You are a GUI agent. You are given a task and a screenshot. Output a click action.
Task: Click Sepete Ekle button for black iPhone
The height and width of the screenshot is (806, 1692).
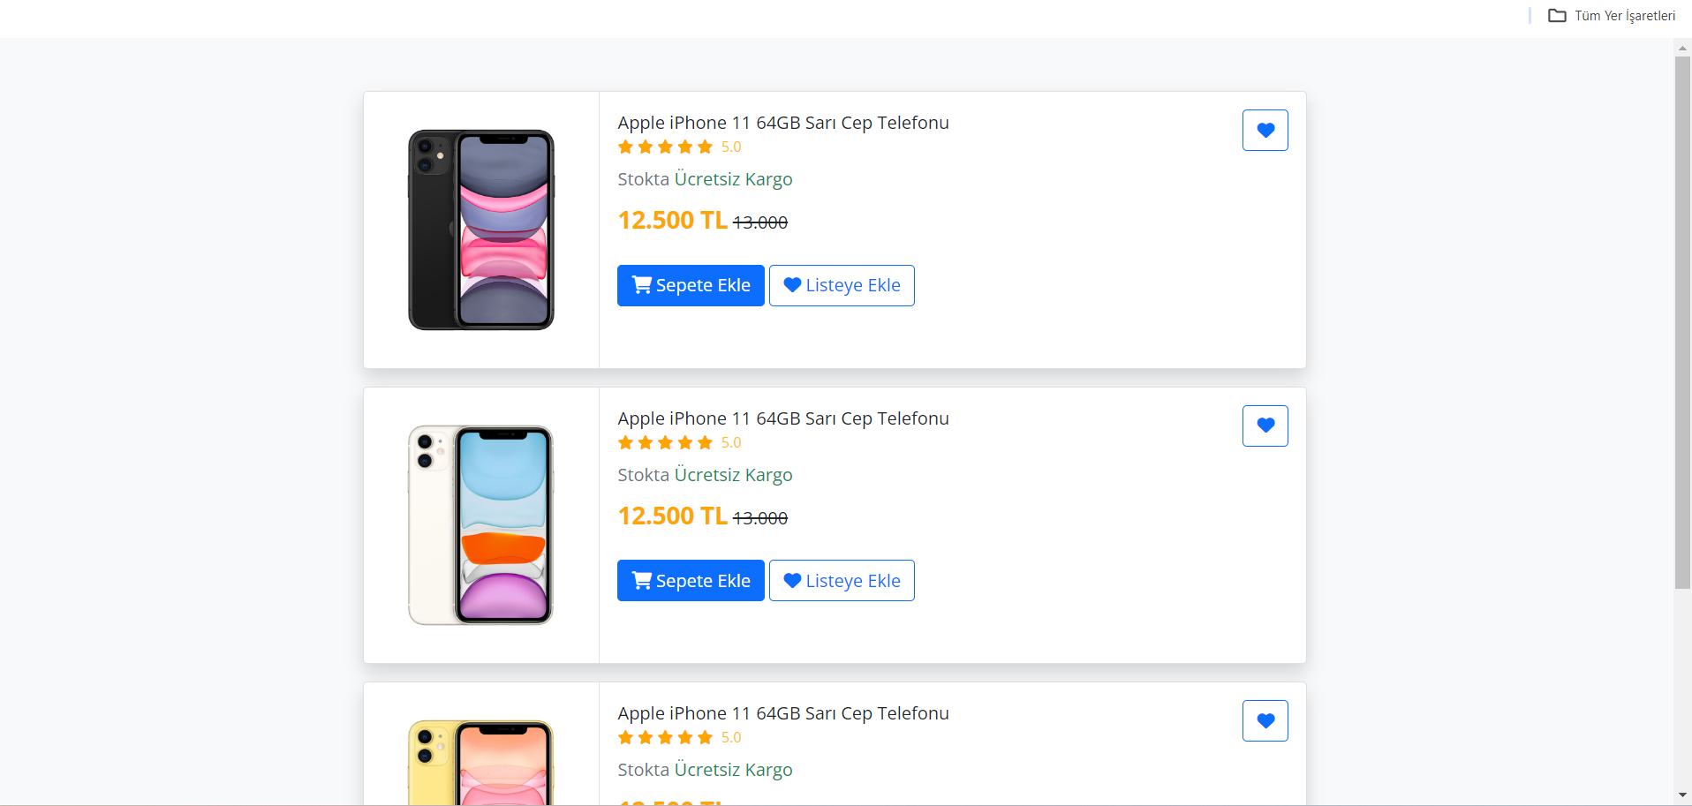pos(691,285)
